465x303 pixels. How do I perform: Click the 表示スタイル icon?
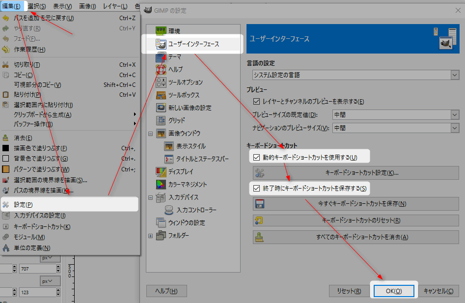pyautogui.click(x=169, y=146)
